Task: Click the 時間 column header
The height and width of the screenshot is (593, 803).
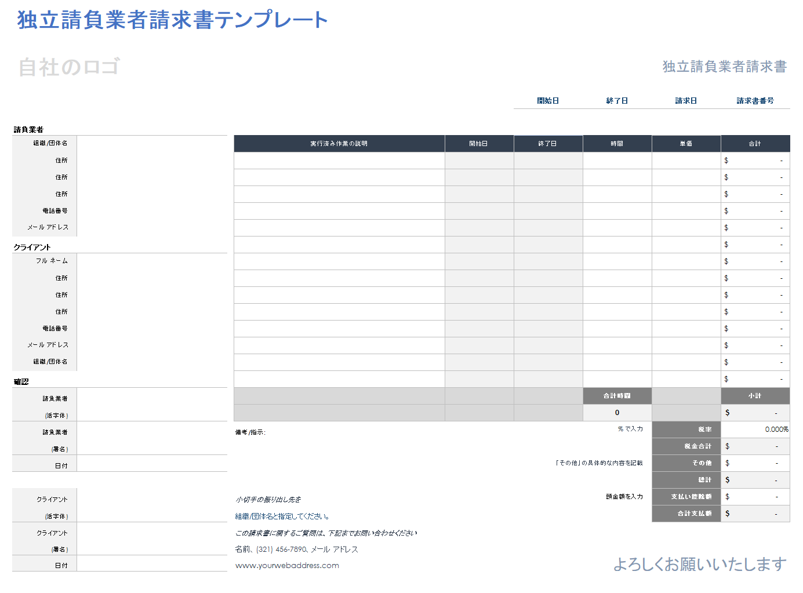Action: pyautogui.click(x=617, y=144)
